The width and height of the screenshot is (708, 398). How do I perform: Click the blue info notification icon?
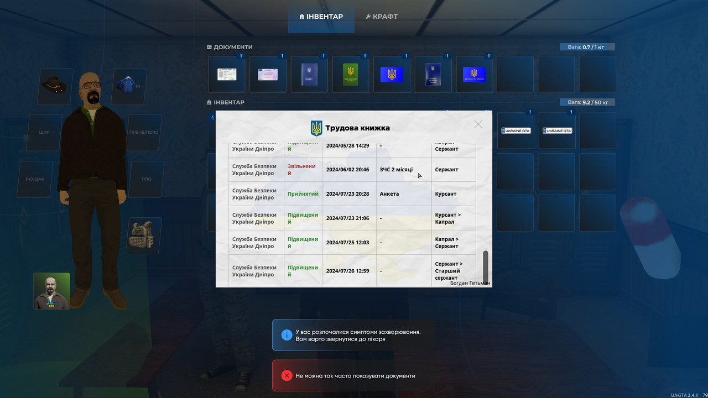pyautogui.click(x=286, y=334)
